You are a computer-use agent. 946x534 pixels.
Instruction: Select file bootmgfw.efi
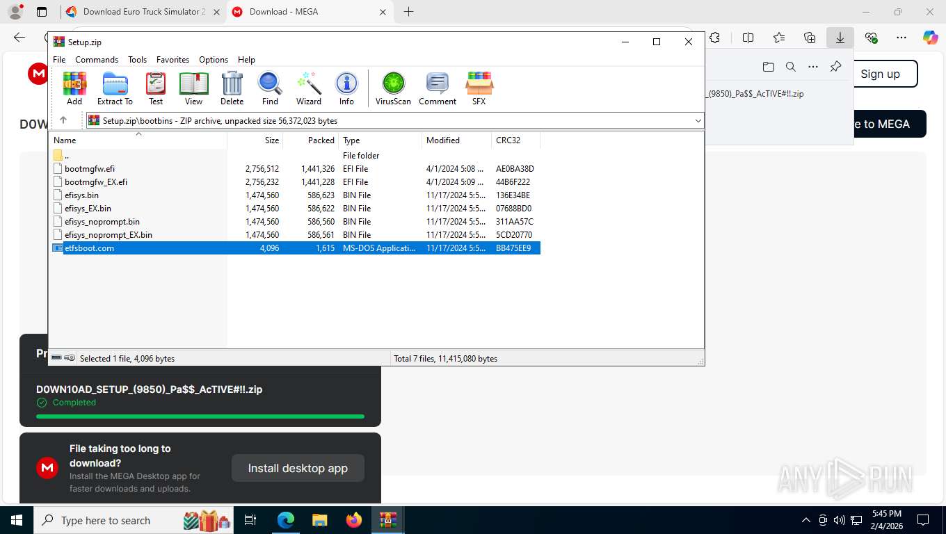tap(90, 169)
